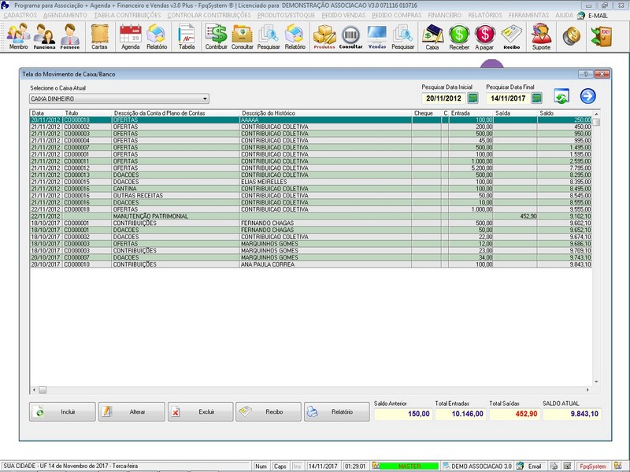Click the blue arrow next button
This screenshot has height=472, width=630.
[587, 97]
